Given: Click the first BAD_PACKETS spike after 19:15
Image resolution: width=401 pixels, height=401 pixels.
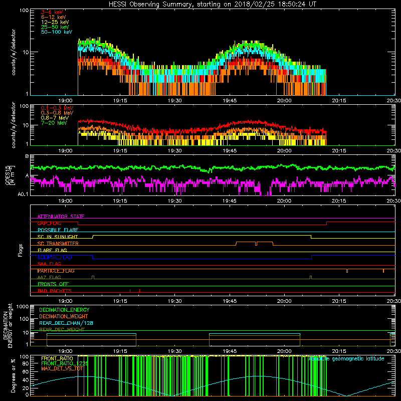Looking at the screenshot, I should (130, 291).
